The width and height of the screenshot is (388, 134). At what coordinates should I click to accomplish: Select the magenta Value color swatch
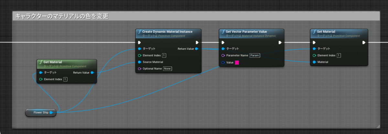pos(237,62)
